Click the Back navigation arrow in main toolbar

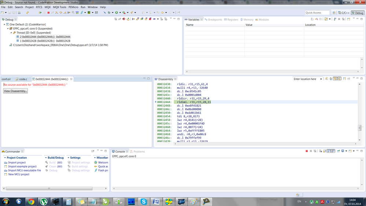pos(162,12)
